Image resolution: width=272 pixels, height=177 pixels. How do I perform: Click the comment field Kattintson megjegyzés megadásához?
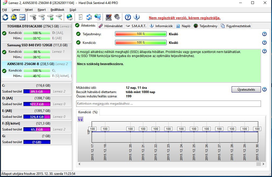point(168,104)
